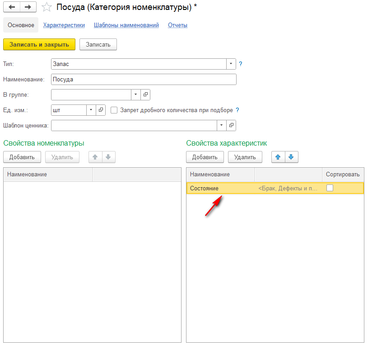Click Удалить under Свойства характеристик
Image resolution: width=377 pixels, height=345 pixels.
point(245,157)
